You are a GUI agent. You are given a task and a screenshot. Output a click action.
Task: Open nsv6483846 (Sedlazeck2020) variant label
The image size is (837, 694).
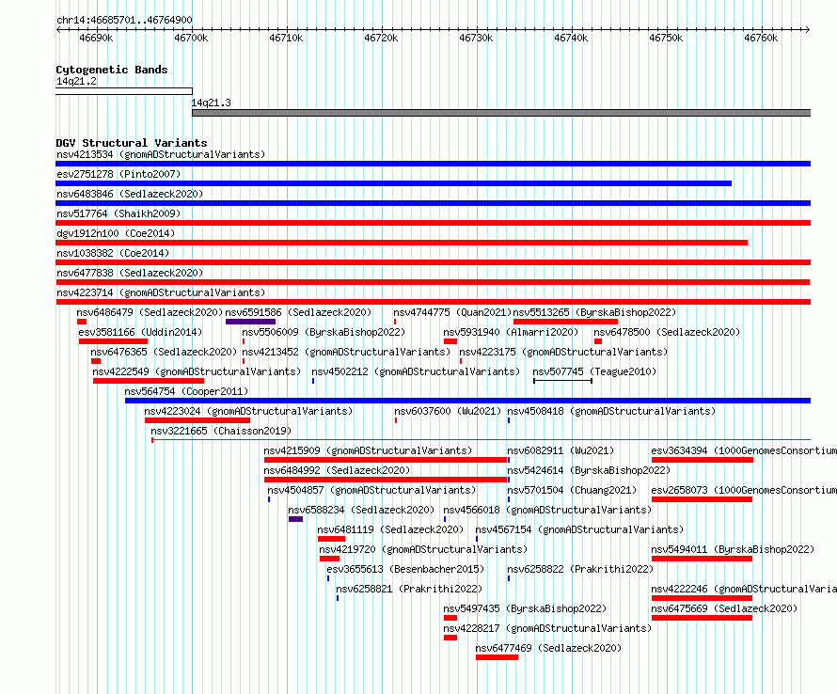(130, 194)
